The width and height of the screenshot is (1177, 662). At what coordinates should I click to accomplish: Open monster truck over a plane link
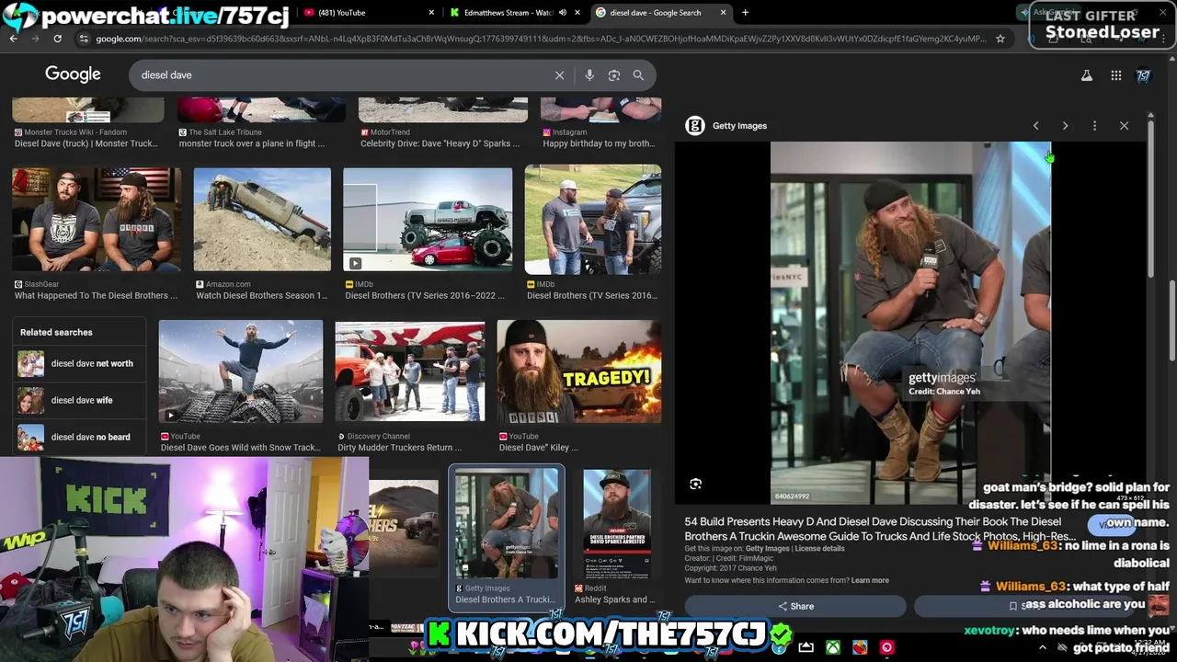point(251,143)
